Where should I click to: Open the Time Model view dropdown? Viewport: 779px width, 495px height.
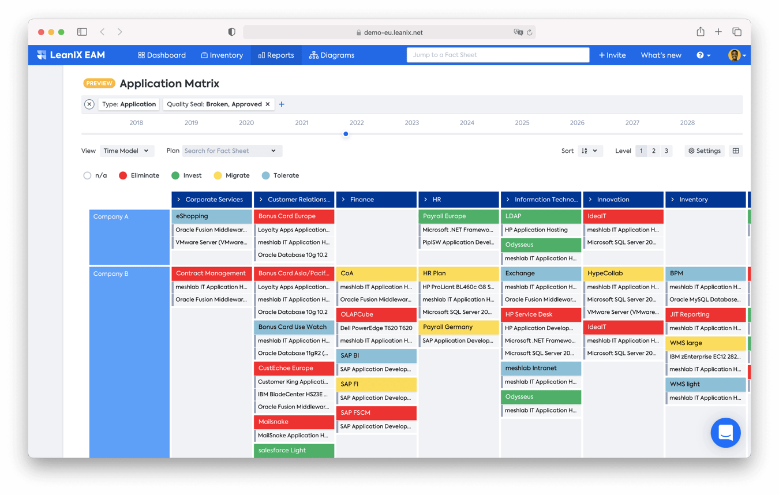point(126,151)
